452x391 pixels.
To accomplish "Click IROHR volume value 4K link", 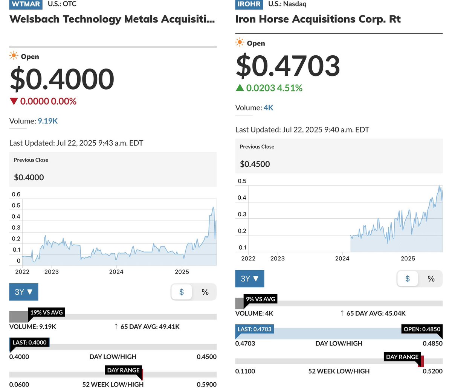I will pyautogui.click(x=269, y=108).
